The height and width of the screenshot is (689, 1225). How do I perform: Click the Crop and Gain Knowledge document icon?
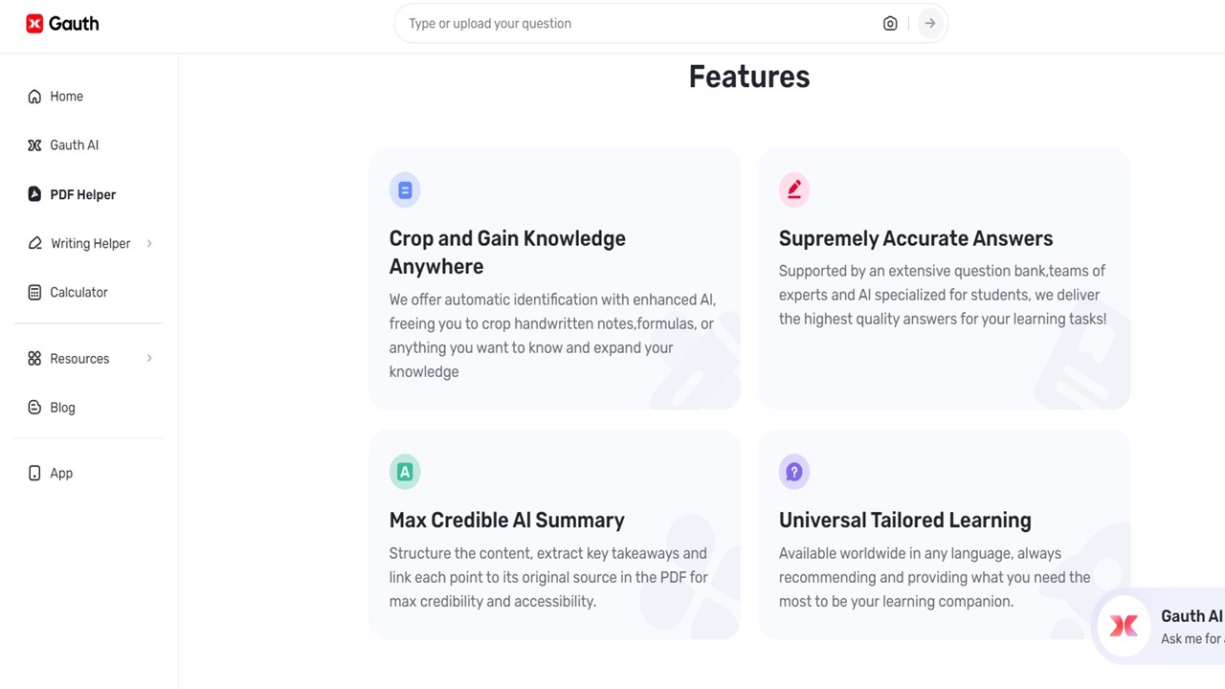click(405, 189)
